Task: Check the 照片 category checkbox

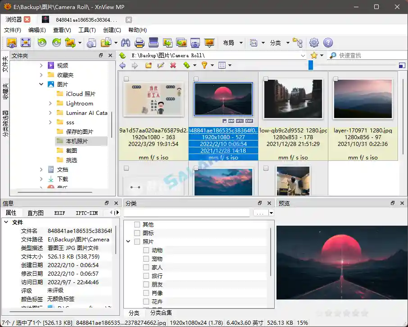Action: [136, 241]
